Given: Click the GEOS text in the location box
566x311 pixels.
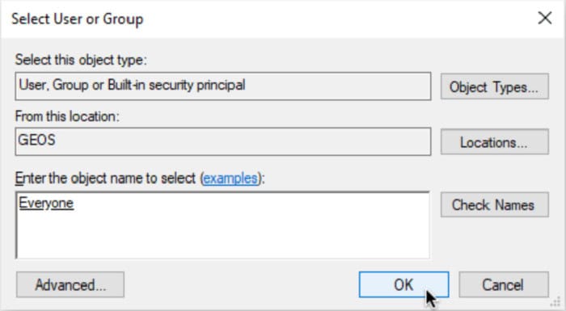Looking at the screenshot, I should pyautogui.click(x=37, y=140).
